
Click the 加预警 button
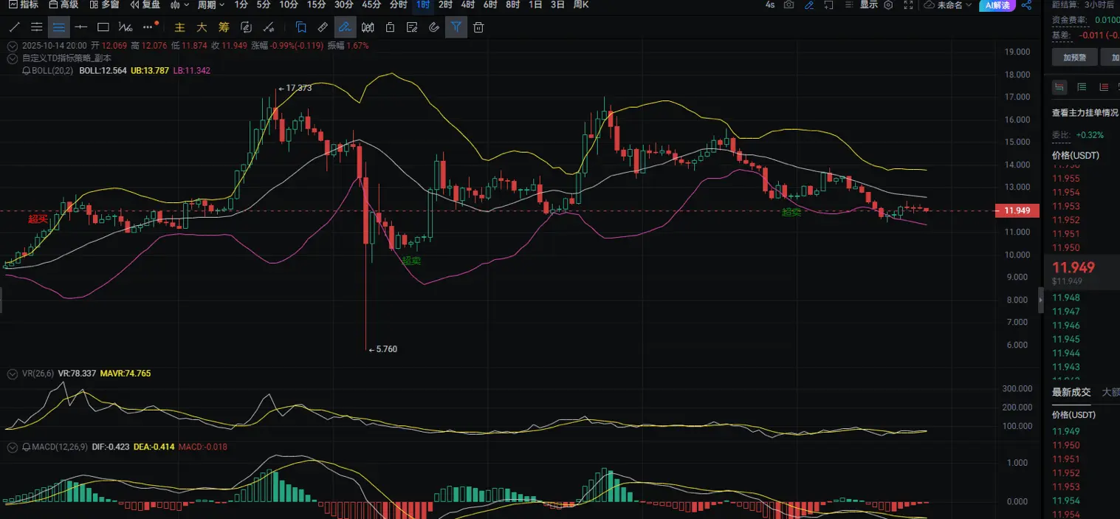coord(1073,58)
